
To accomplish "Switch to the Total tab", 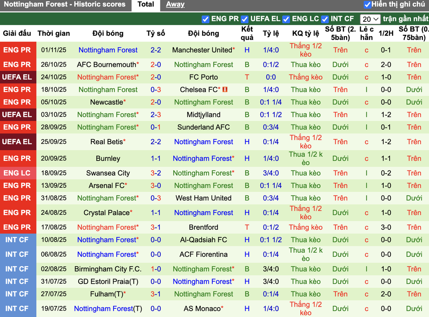I will (146, 5).
